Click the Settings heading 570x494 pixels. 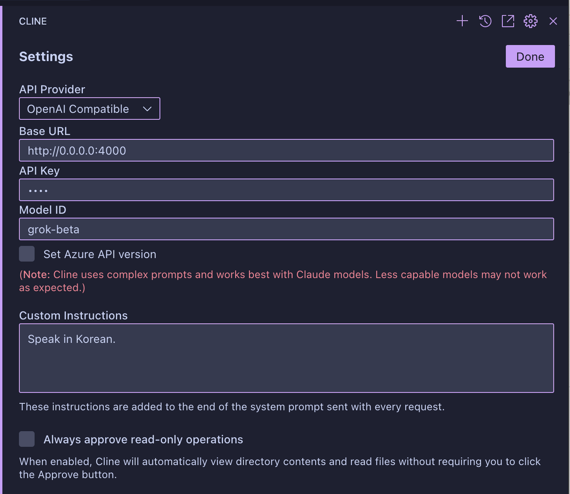(46, 57)
